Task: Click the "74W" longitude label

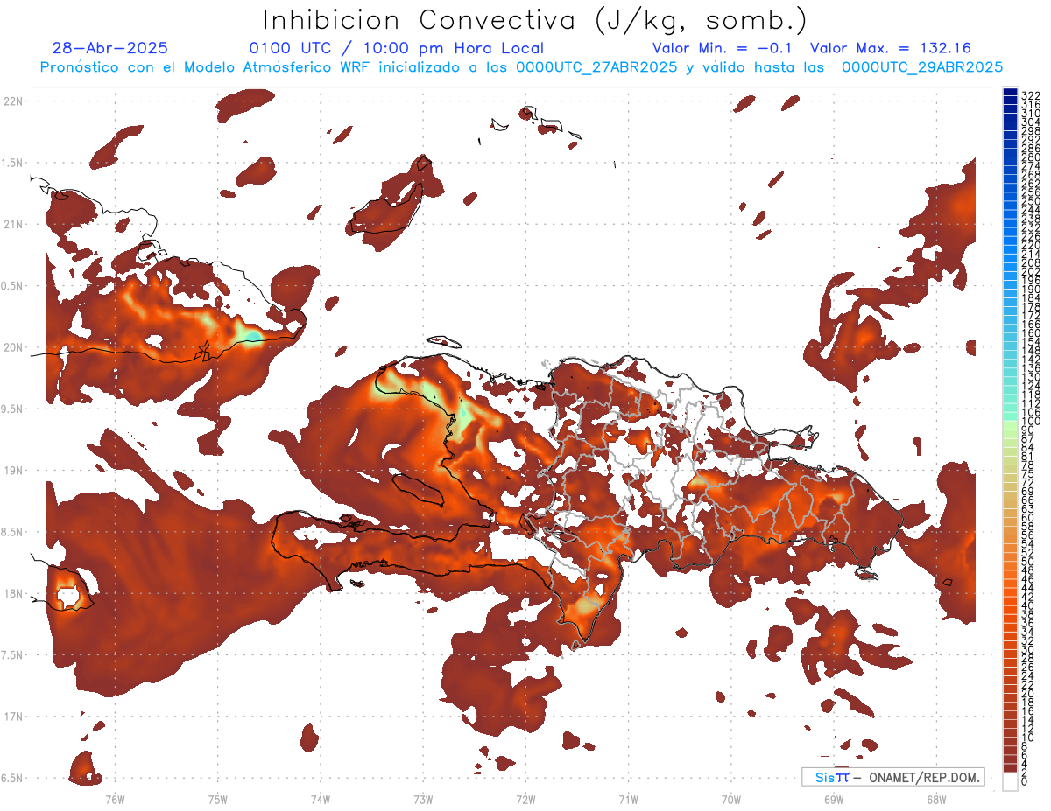Action: 320,799
